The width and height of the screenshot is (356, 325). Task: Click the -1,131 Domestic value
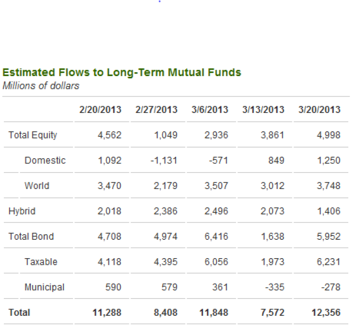pyautogui.click(x=165, y=161)
